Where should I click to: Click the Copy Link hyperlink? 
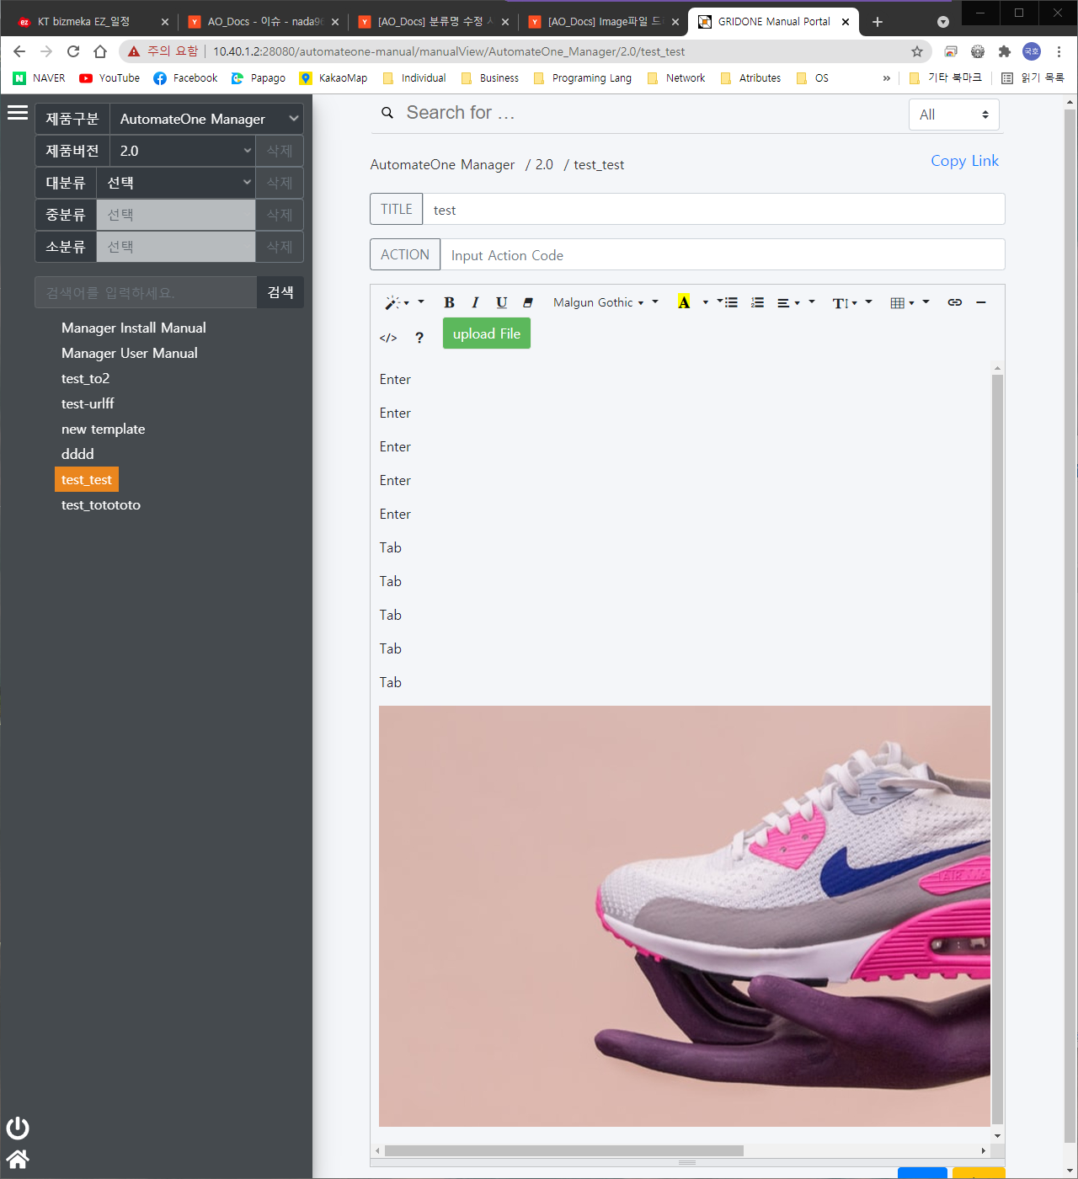pos(964,161)
